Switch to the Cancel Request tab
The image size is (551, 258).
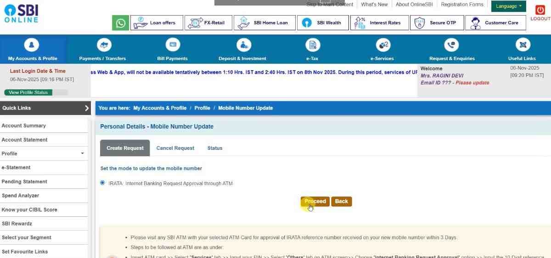[x=175, y=148]
